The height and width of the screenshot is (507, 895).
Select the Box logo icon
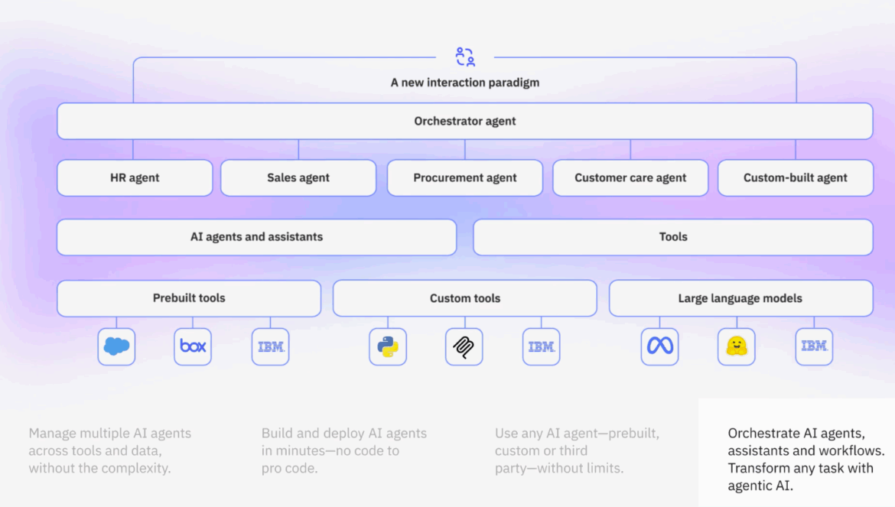point(193,346)
